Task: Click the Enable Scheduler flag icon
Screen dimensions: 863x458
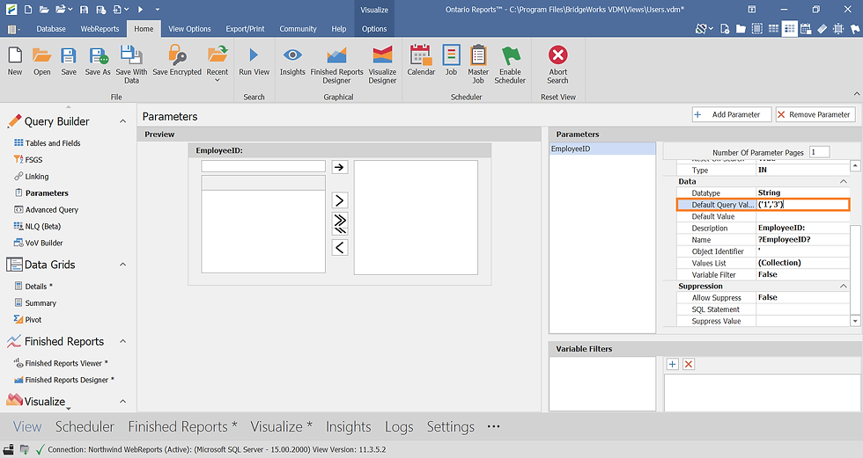Action: [x=510, y=55]
